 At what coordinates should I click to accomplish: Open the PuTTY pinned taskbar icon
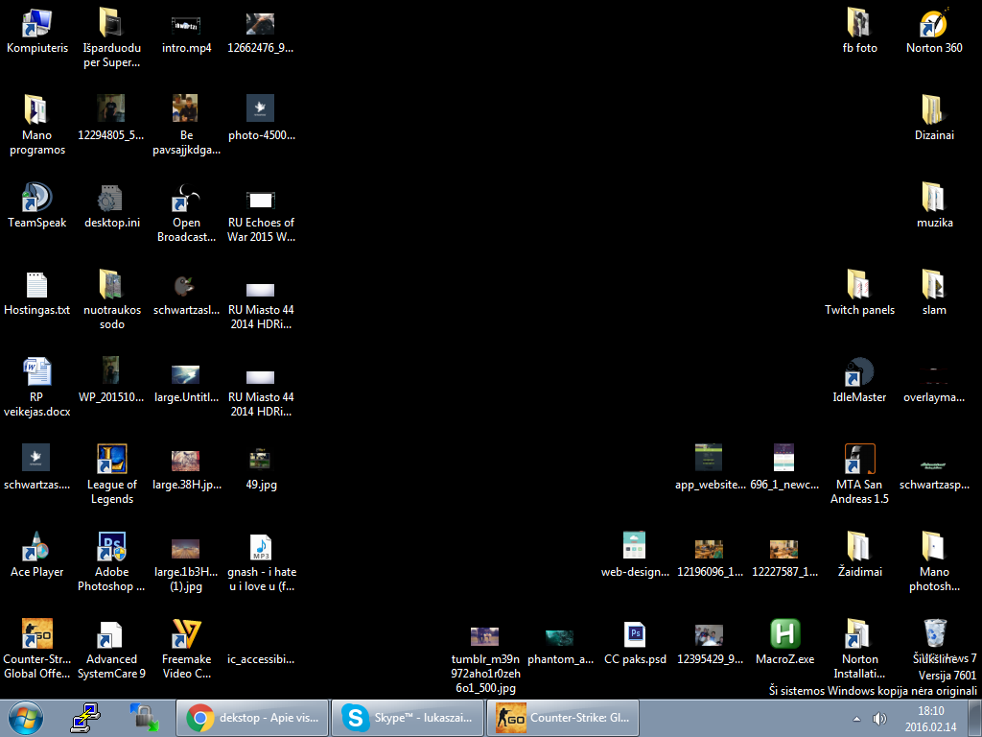84,718
